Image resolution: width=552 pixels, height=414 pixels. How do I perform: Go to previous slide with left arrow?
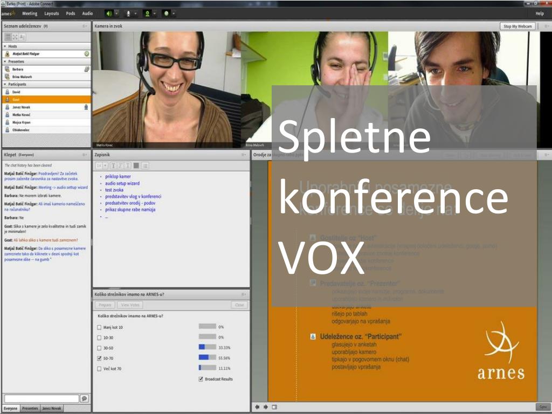[257, 407]
